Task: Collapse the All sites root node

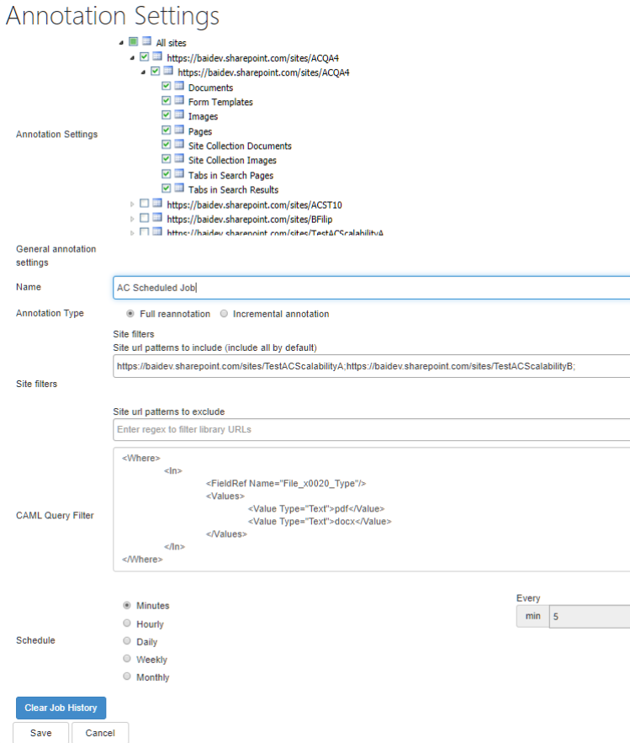Action: click(x=122, y=42)
